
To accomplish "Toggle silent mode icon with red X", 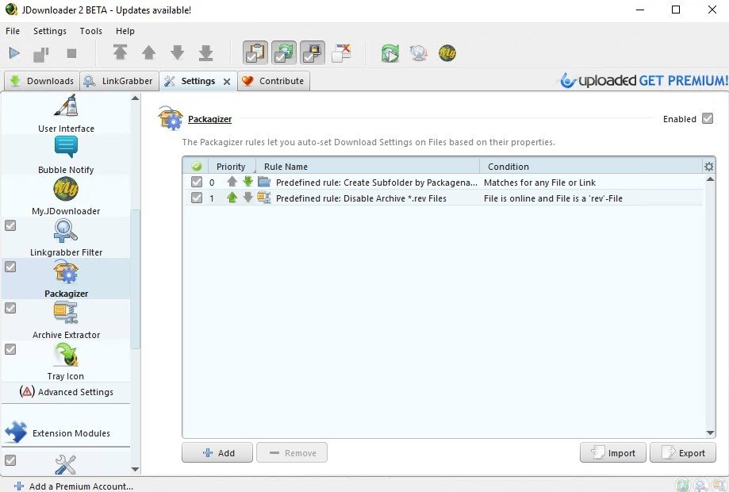I will point(342,52).
